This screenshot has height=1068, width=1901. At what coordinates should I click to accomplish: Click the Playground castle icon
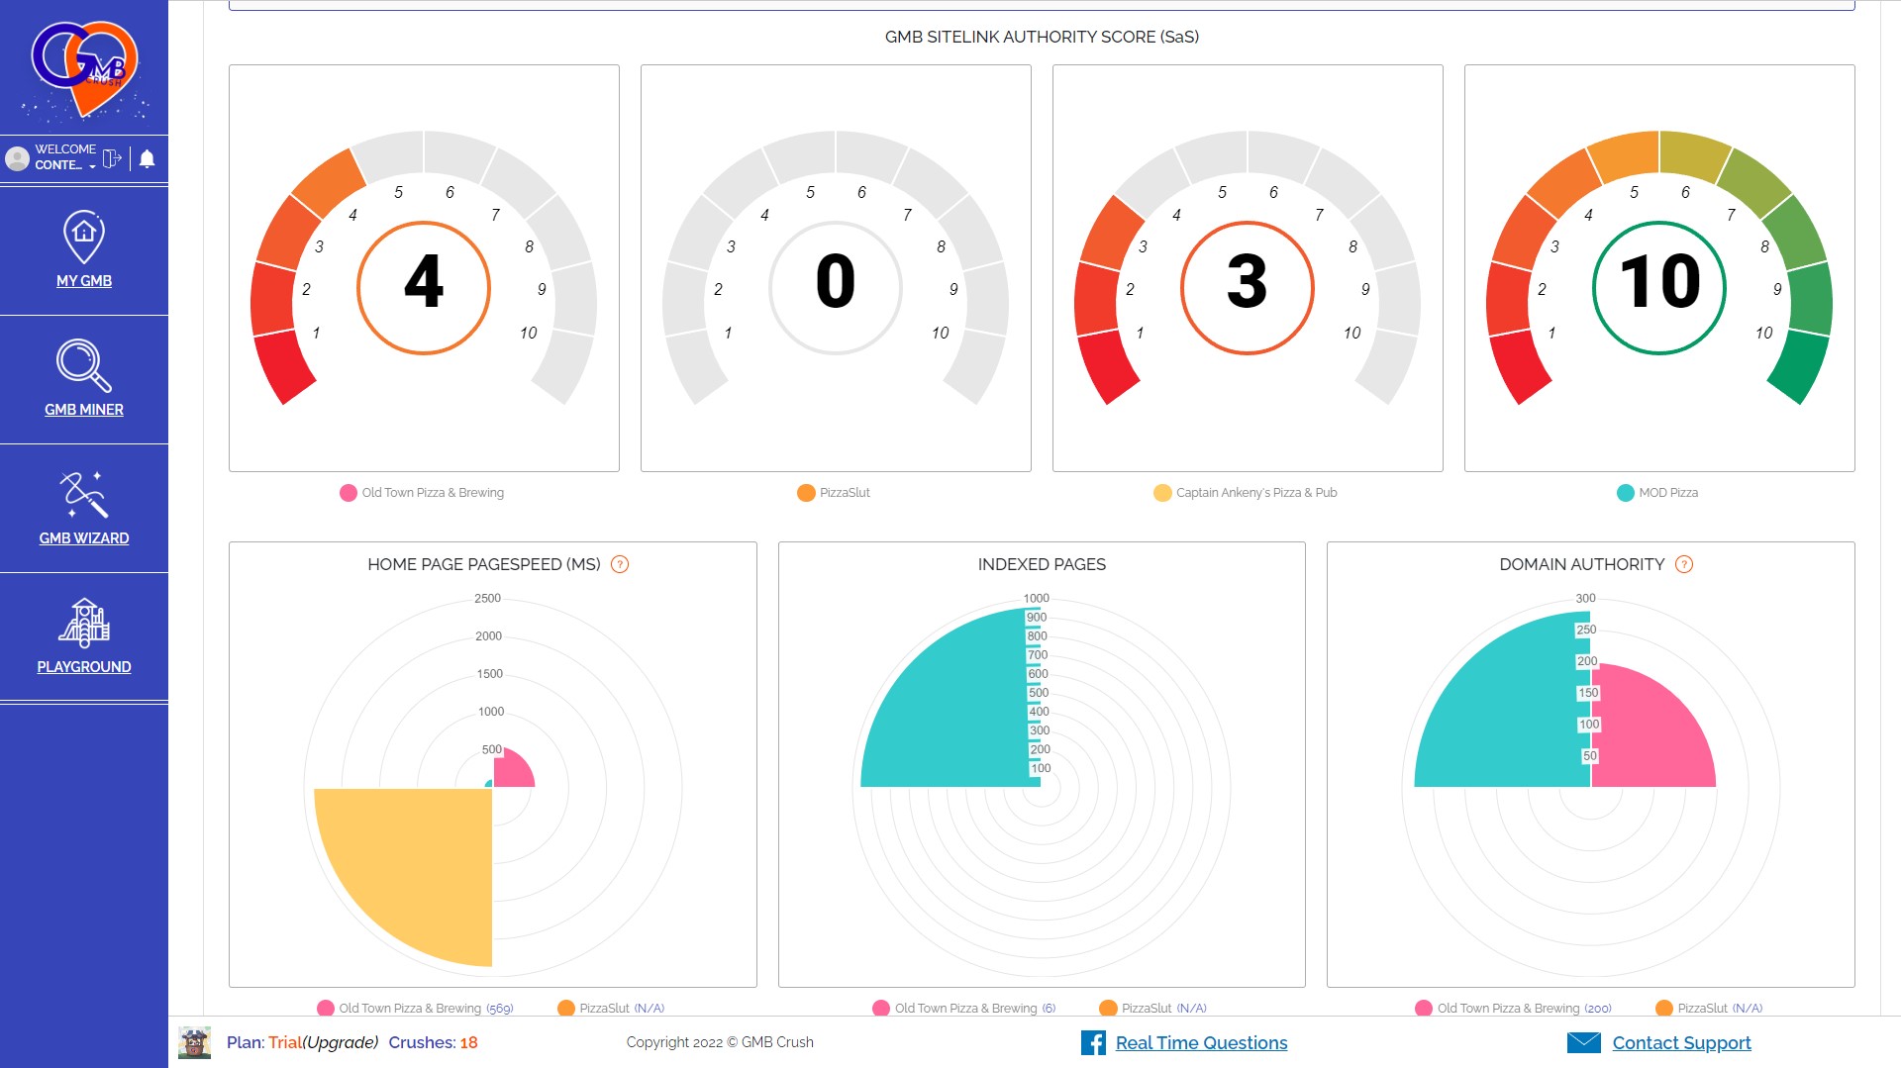tap(84, 623)
